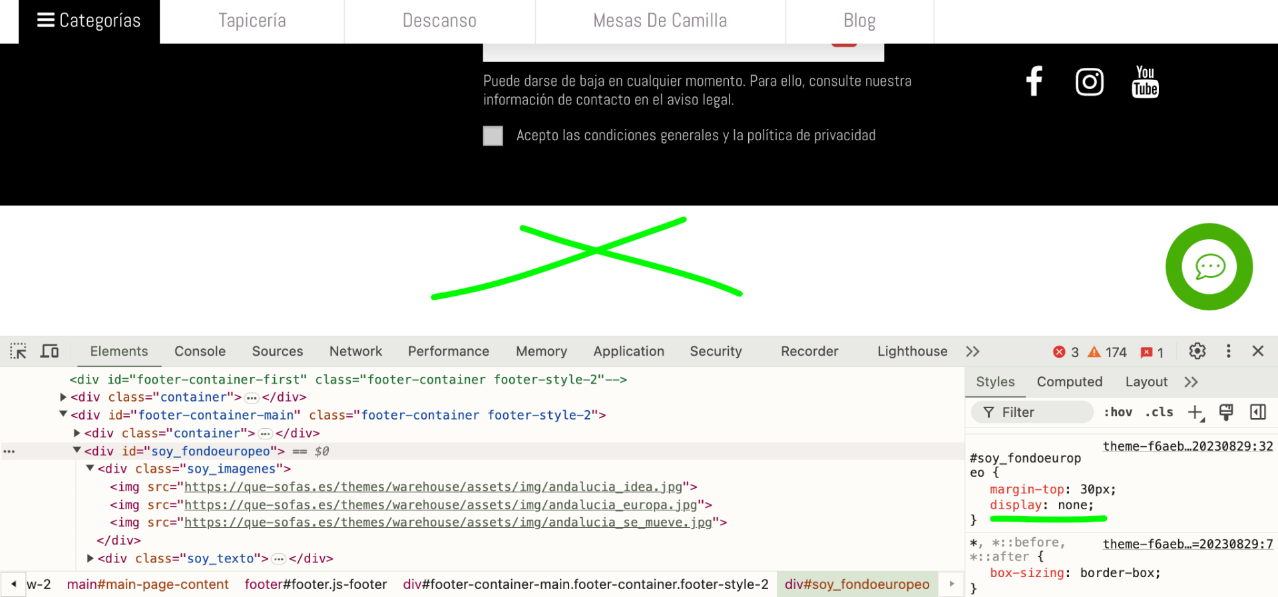Show more DevTools tabs chevron
The image size is (1278, 597).
pyautogui.click(x=972, y=352)
